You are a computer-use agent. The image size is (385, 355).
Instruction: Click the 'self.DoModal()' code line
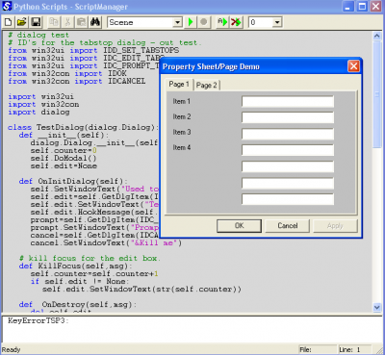[x=64, y=158]
